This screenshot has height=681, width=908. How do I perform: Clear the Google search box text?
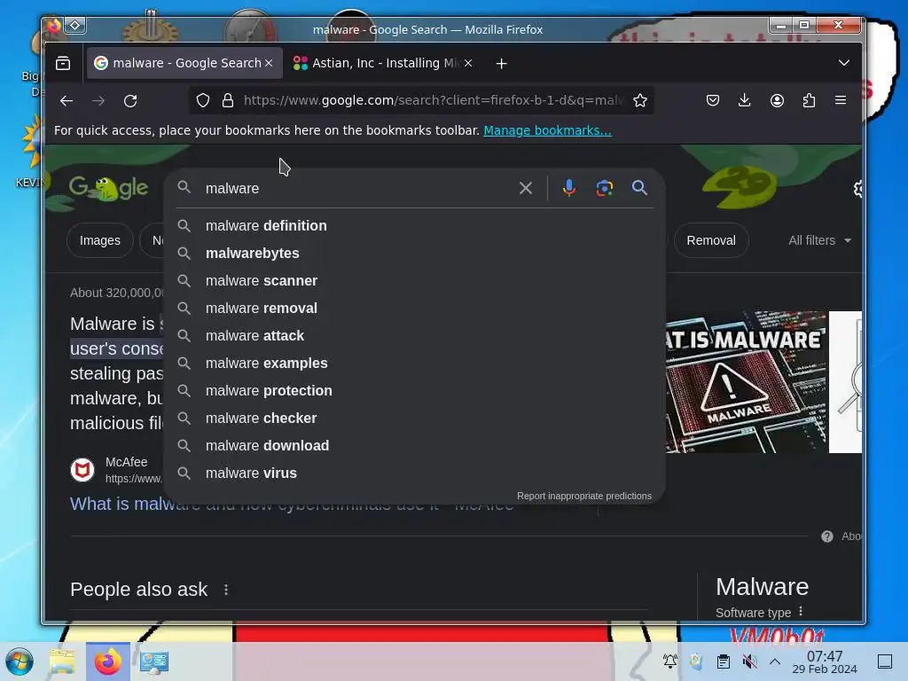pos(526,188)
